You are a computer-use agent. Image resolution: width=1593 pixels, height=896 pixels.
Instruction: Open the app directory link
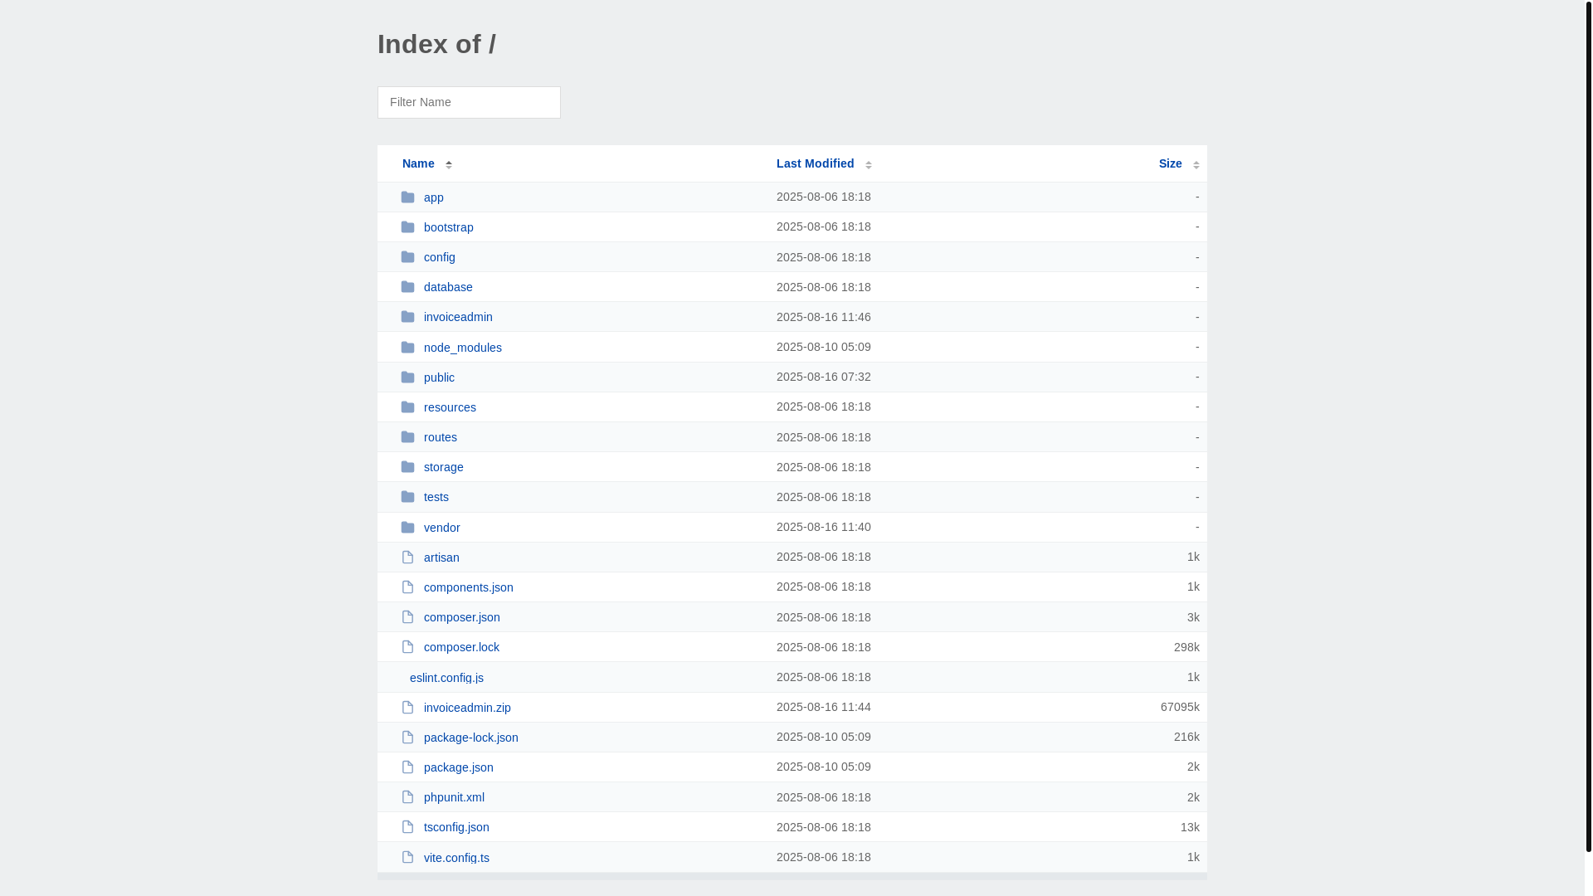[434, 197]
